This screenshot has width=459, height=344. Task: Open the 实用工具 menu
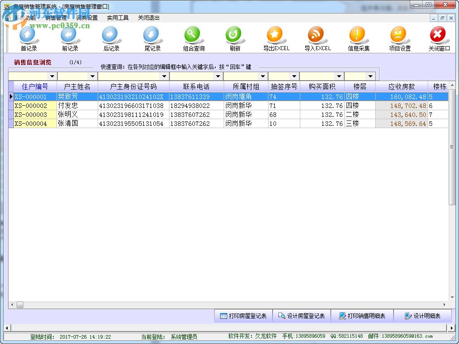[x=118, y=18]
